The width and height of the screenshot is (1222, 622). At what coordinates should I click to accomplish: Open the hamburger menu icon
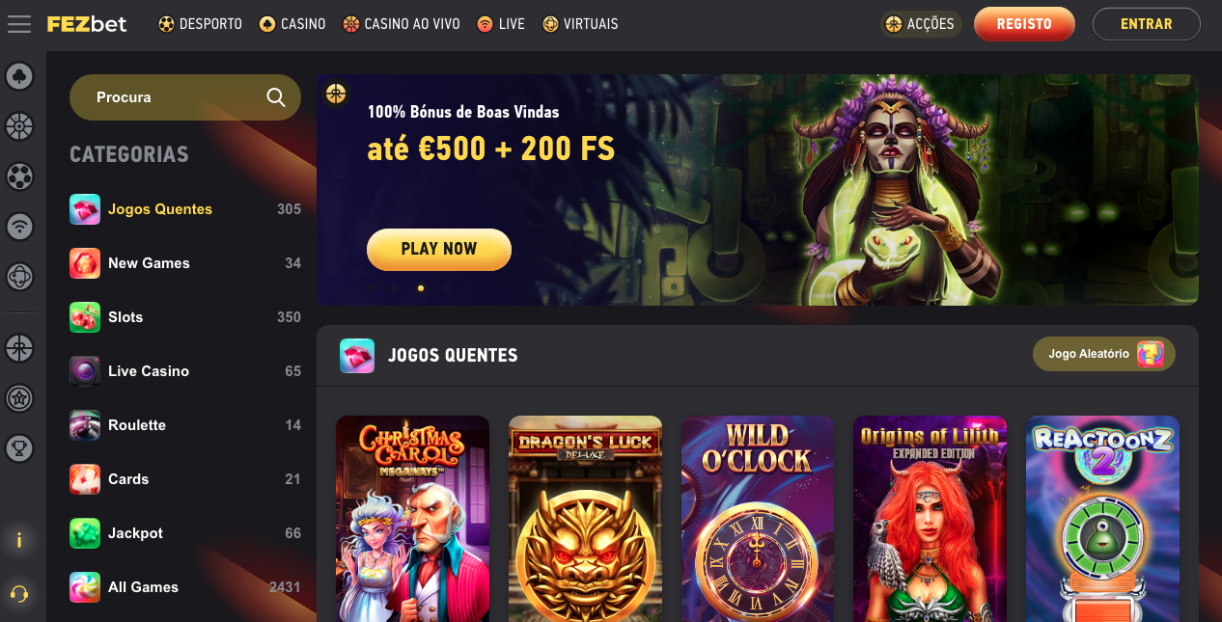(x=19, y=24)
